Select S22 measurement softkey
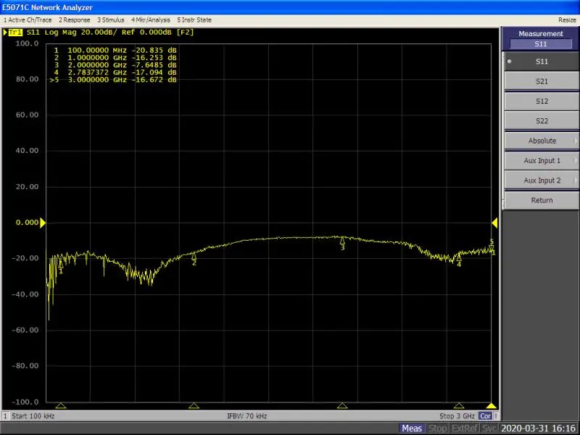Image resolution: width=580 pixels, height=435 pixels. click(x=541, y=120)
